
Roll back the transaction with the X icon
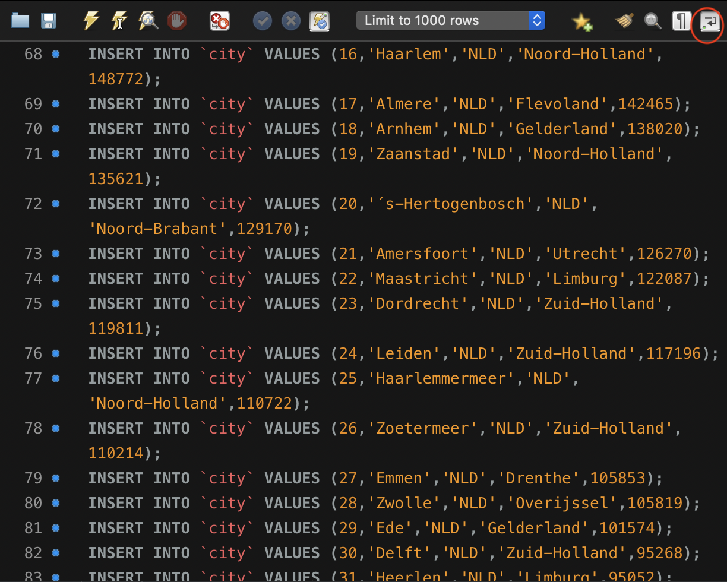click(x=290, y=21)
